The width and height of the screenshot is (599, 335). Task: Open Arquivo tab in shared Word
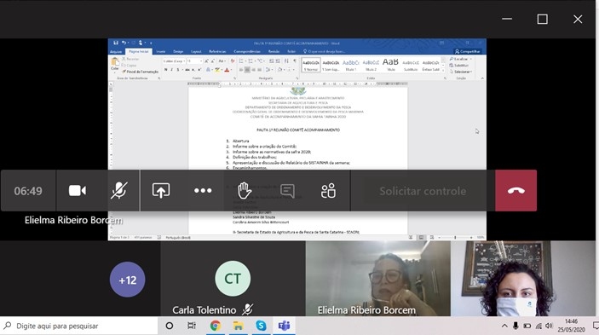click(116, 51)
